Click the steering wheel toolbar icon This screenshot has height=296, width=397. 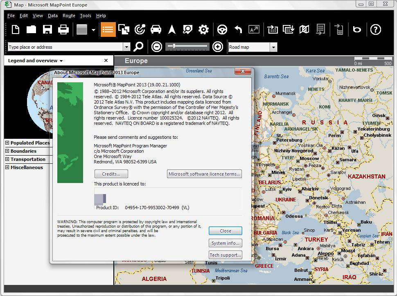(x=222, y=29)
